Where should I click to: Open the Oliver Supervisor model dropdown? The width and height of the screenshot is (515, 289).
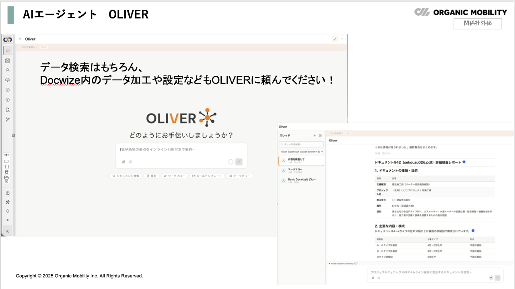pos(301,152)
